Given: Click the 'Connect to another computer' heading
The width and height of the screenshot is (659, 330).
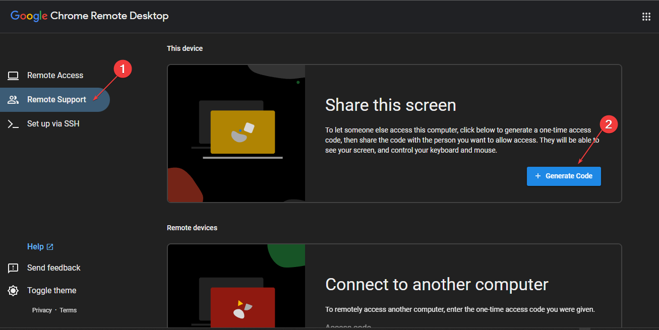Looking at the screenshot, I should (437, 284).
